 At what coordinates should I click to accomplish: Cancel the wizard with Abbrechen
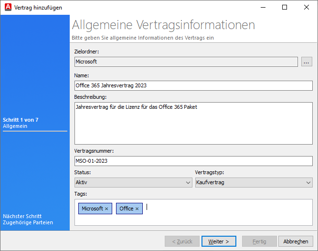tap(296, 241)
